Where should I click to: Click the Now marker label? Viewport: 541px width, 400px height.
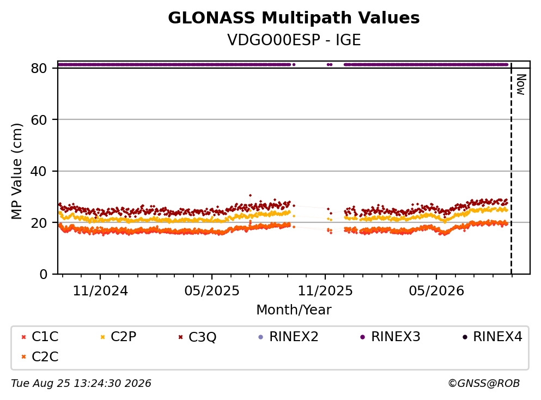pos(521,84)
